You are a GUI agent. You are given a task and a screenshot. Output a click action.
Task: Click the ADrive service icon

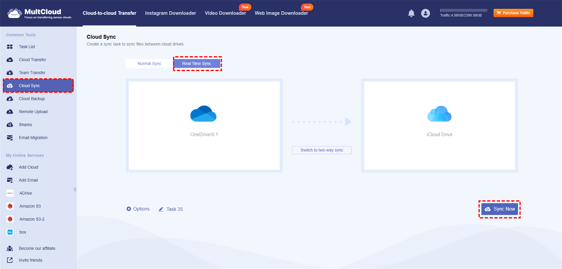click(x=10, y=193)
